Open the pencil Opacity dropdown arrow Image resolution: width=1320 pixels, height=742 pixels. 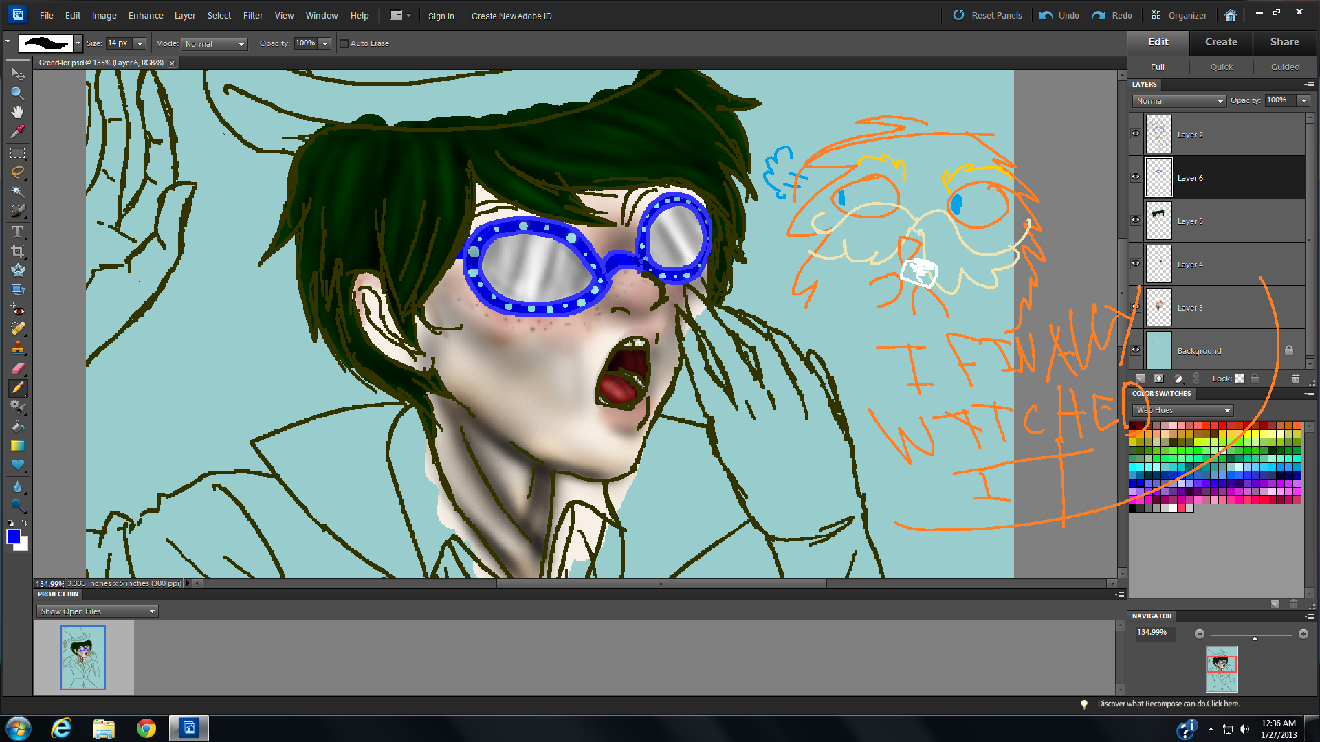click(x=324, y=43)
